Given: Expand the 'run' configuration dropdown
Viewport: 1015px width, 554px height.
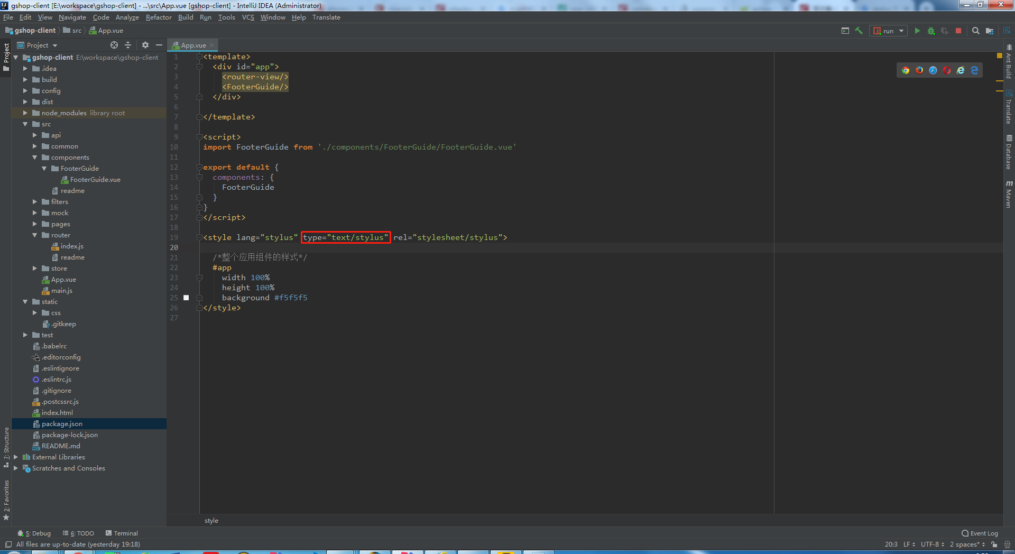Looking at the screenshot, I should coord(900,31).
